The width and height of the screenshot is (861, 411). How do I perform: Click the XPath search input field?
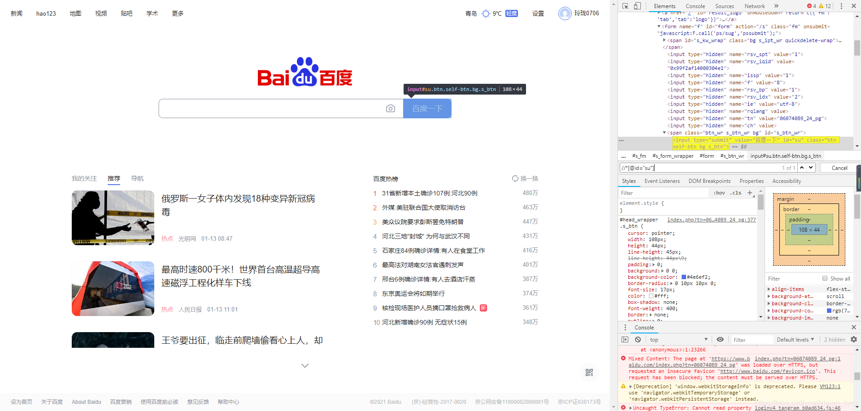click(673, 168)
